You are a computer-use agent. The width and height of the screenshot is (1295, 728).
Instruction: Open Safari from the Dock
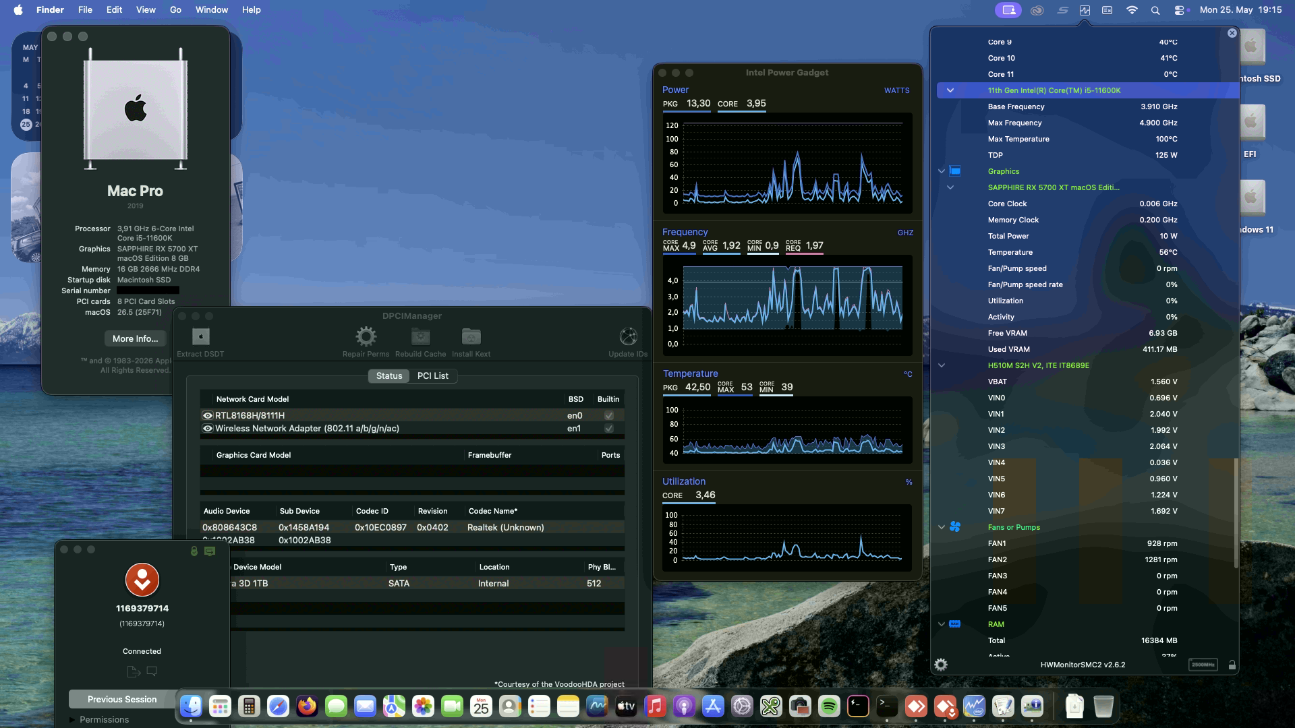pos(278,706)
